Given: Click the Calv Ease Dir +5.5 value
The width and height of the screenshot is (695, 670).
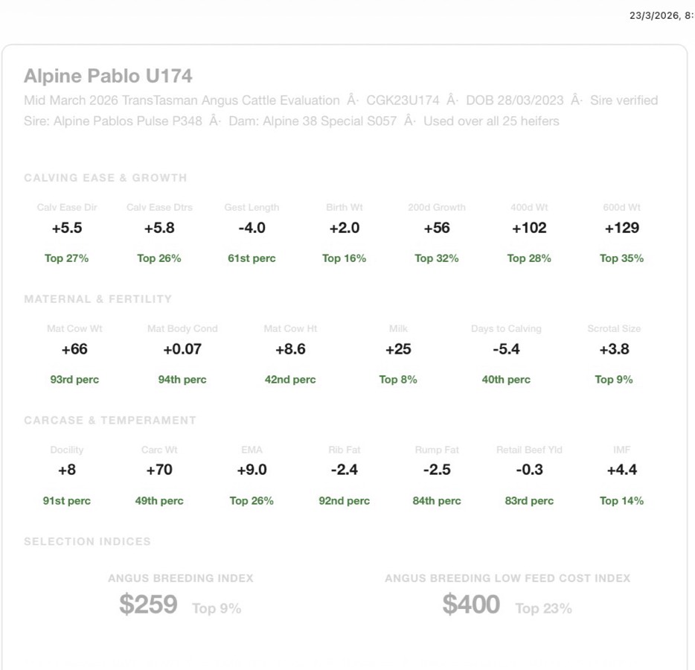Looking at the screenshot, I should pos(67,228).
